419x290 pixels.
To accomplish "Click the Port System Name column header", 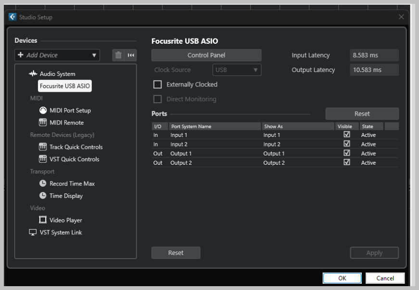I will [x=215, y=126].
